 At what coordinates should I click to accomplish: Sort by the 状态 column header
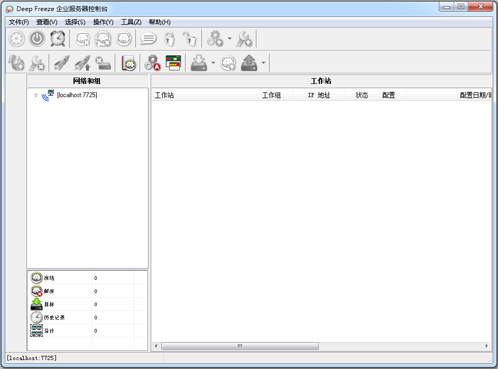[x=362, y=95]
